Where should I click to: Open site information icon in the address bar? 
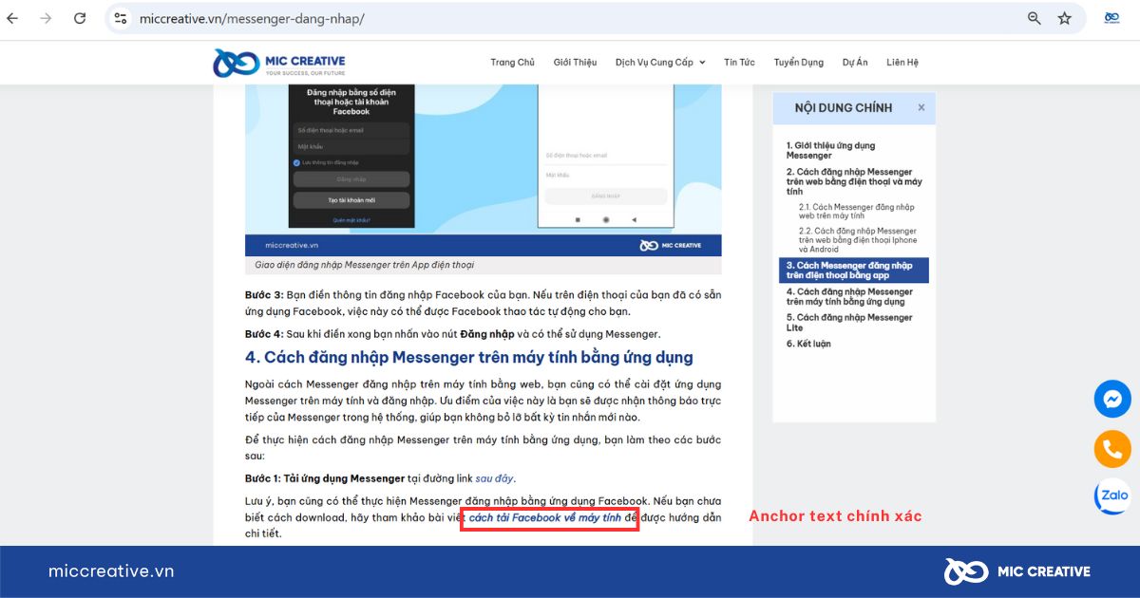point(121,18)
